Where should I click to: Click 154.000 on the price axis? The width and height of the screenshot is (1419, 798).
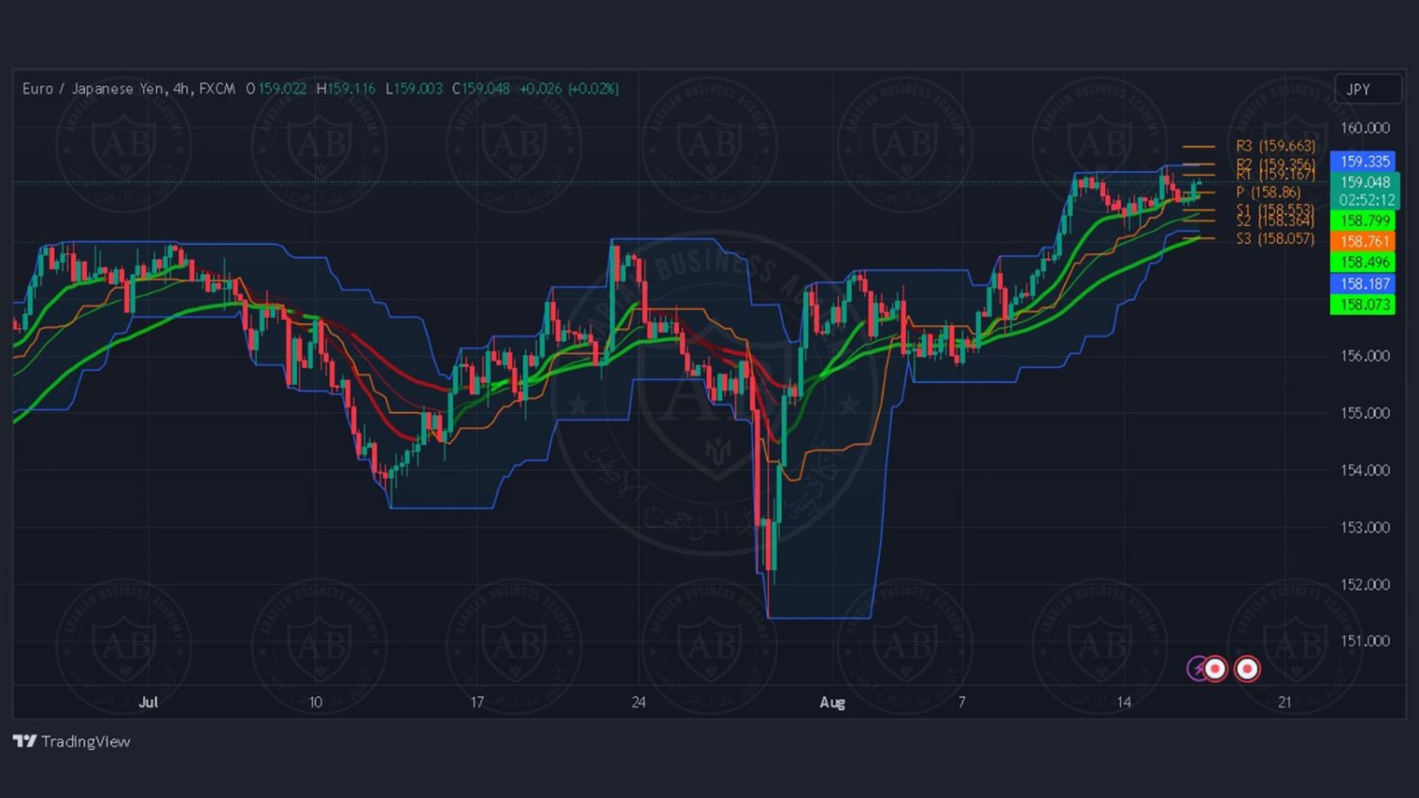[1365, 470]
